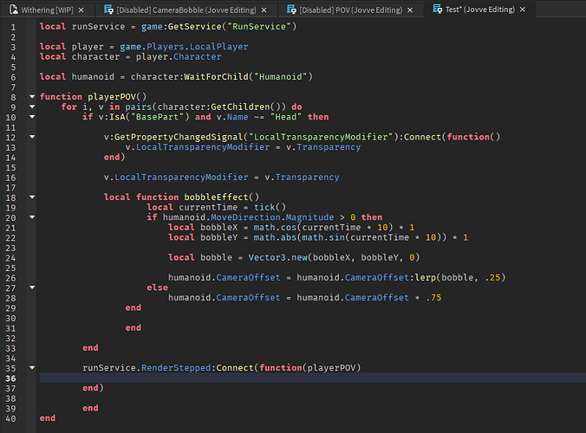This screenshot has height=433, width=586.
Task: Close the Withering [WIP] tab
Action: (81, 10)
